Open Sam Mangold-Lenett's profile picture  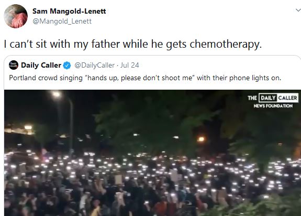point(16,16)
